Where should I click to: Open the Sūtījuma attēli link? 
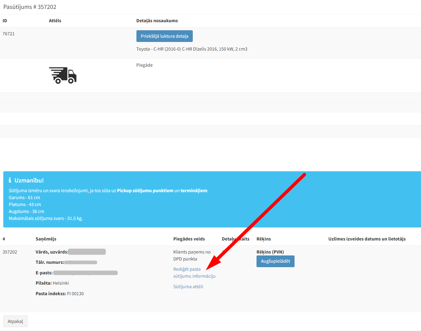pyautogui.click(x=188, y=287)
